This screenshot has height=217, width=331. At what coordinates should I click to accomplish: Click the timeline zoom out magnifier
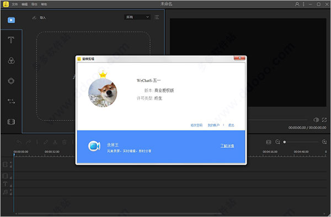coord(277,142)
